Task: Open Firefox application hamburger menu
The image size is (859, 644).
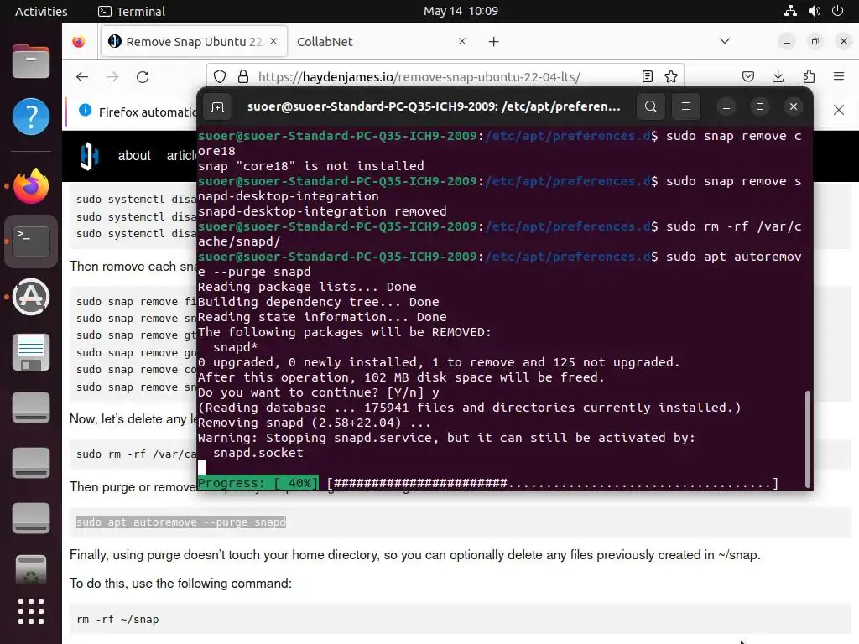Action: pos(839,76)
